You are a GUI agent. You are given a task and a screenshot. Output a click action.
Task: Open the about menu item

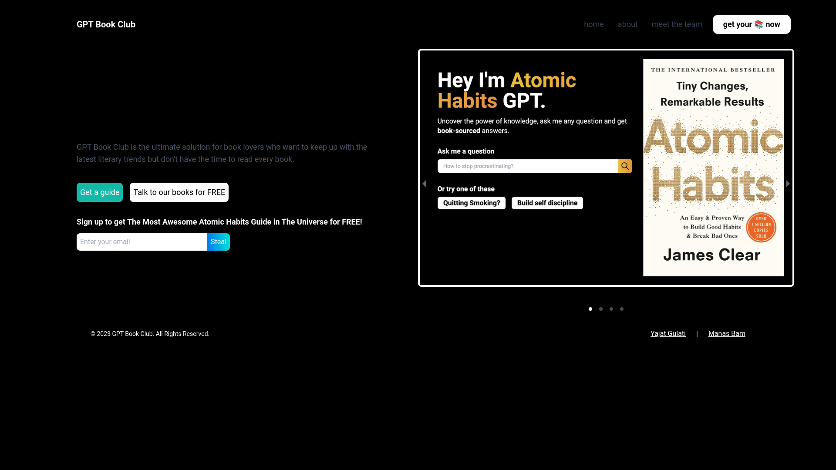point(627,24)
